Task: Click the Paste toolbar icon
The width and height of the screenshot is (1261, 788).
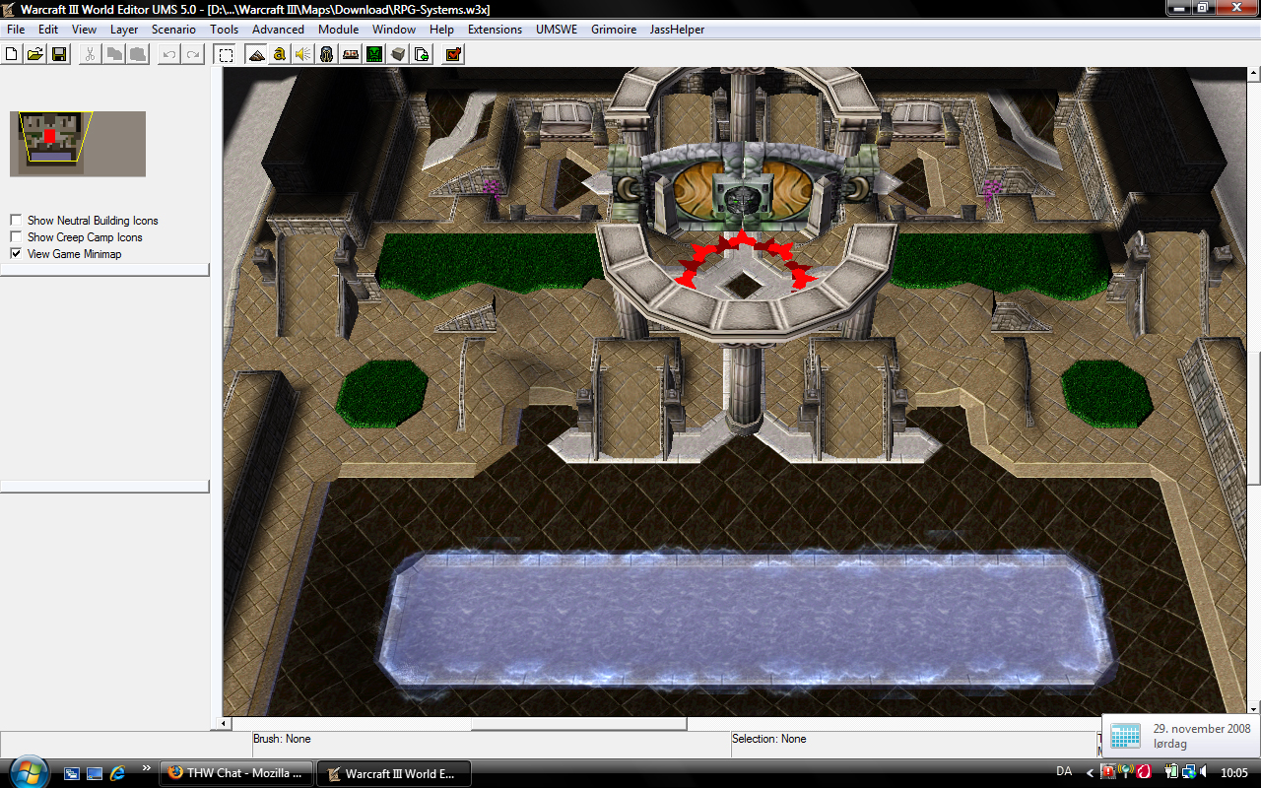Action: pyautogui.click(x=138, y=54)
